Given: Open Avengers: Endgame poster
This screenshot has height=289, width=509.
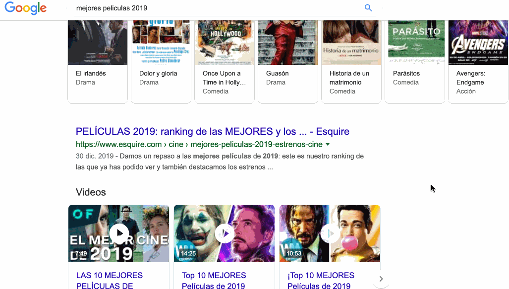Looking at the screenshot, I should [x=478, y=43].
